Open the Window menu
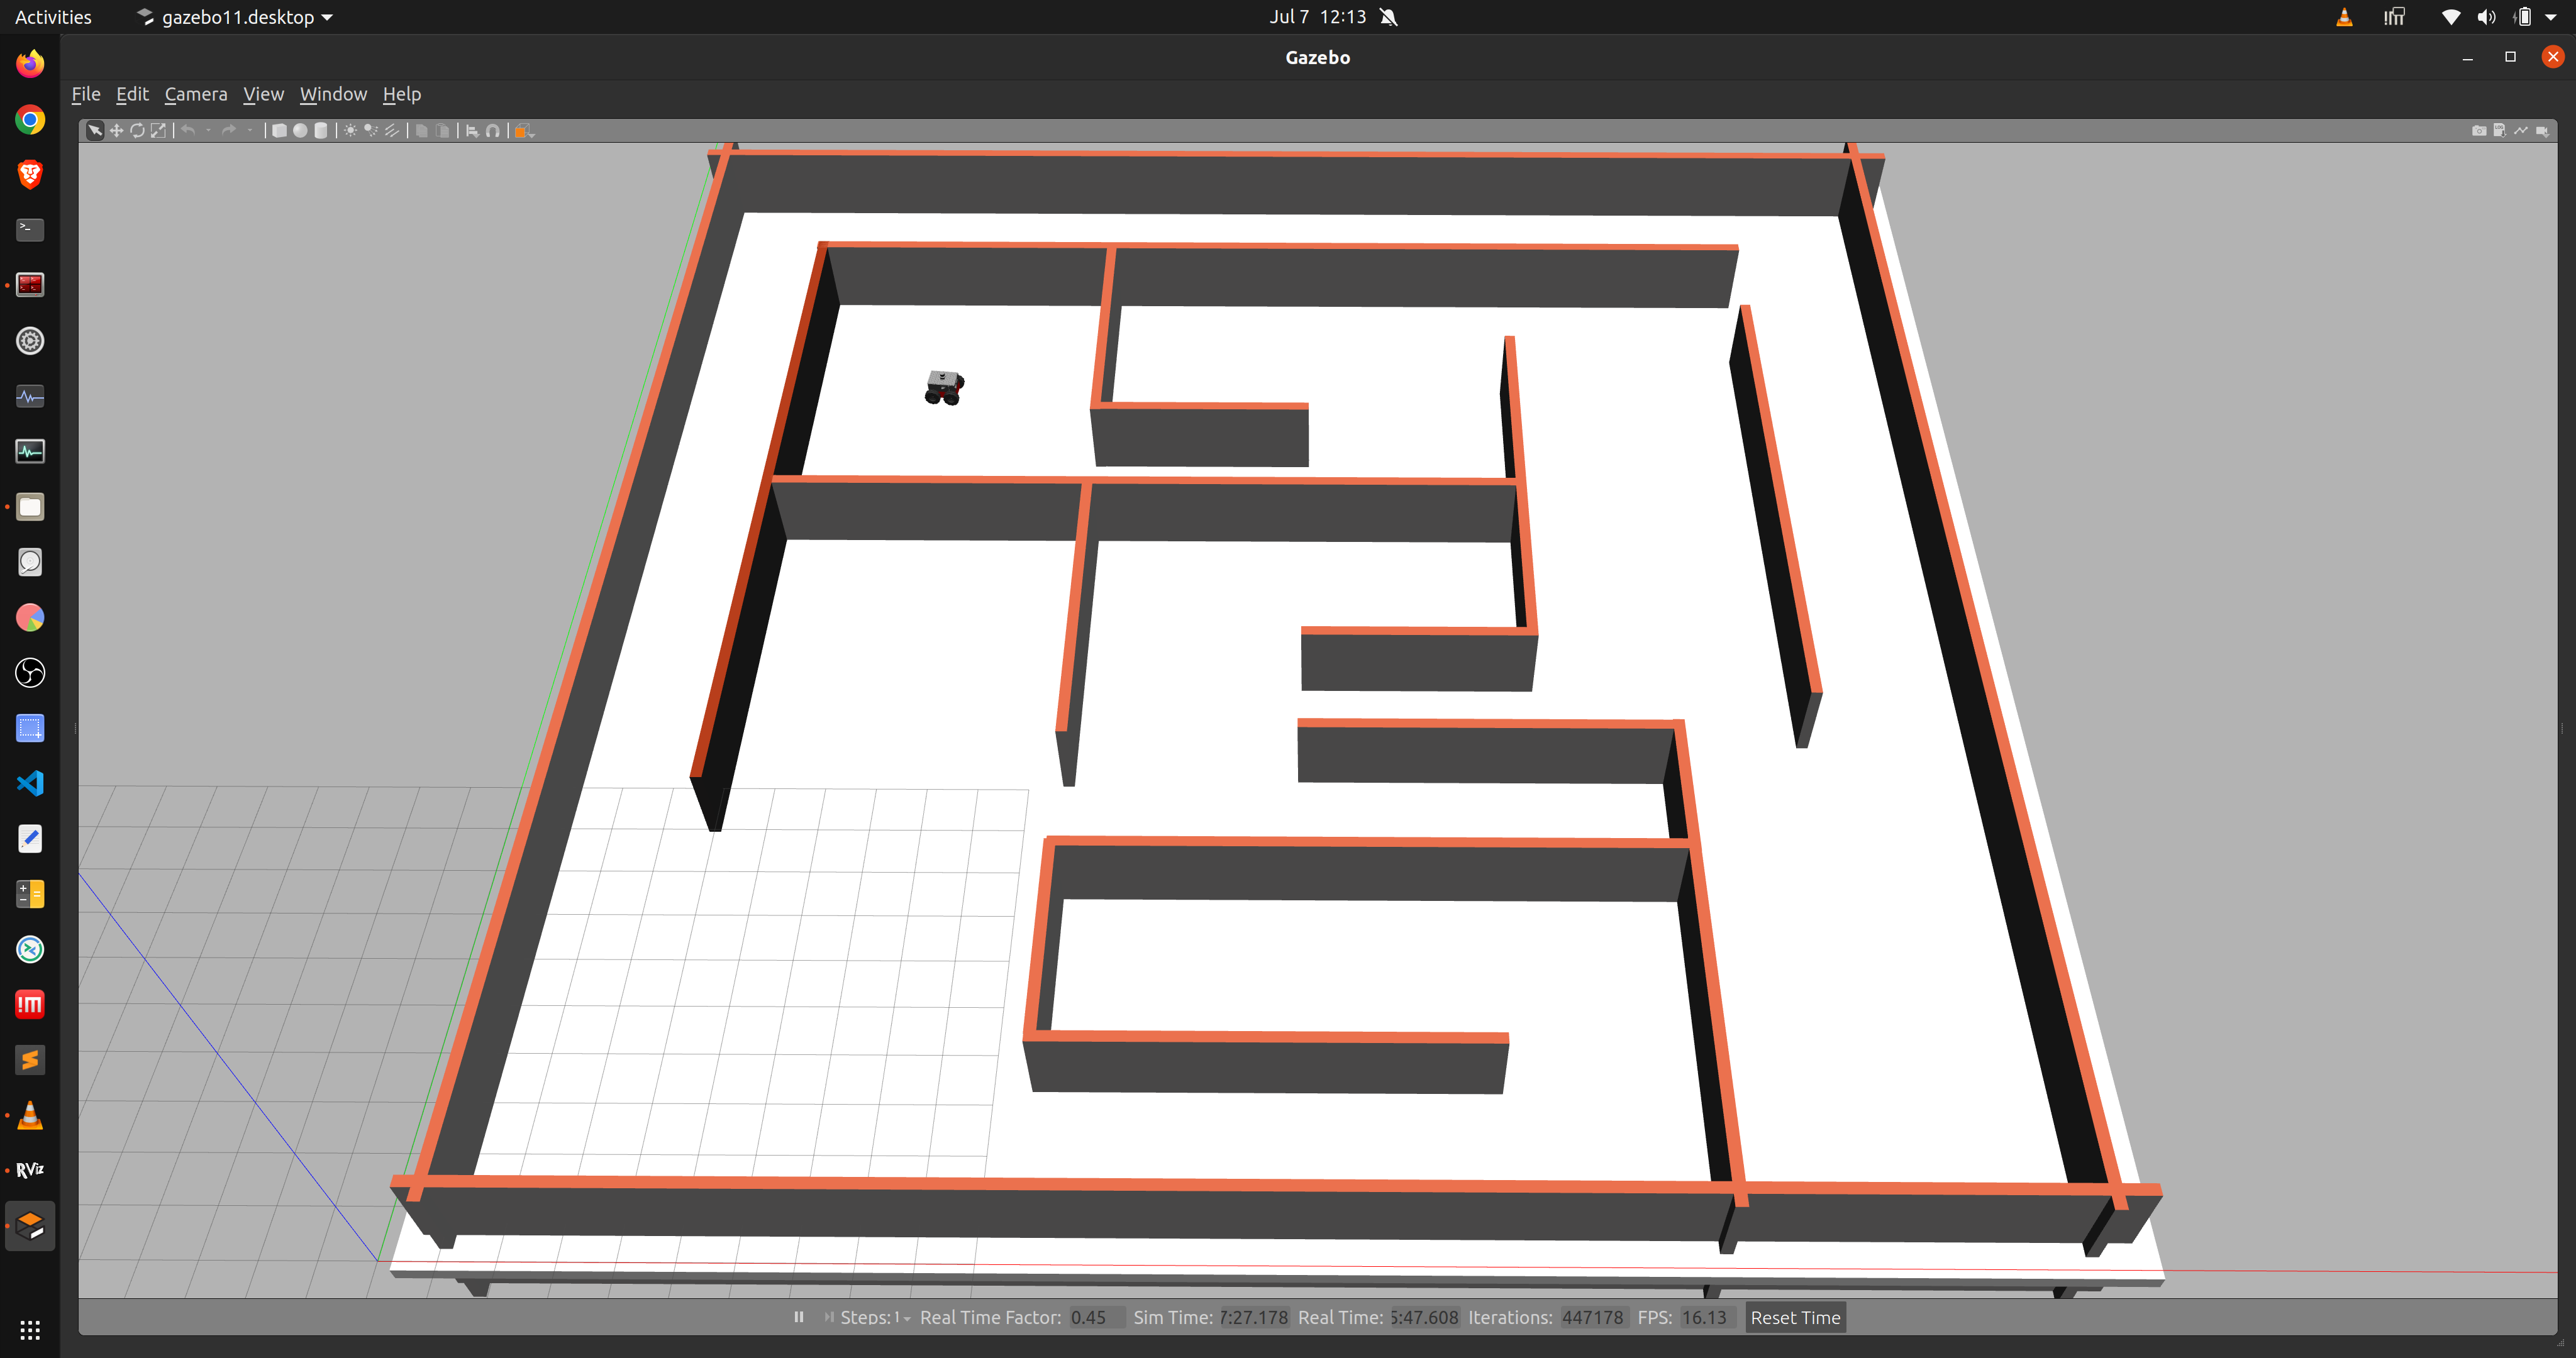This screenshot has width=2576, height=1358. click(333, 94)
